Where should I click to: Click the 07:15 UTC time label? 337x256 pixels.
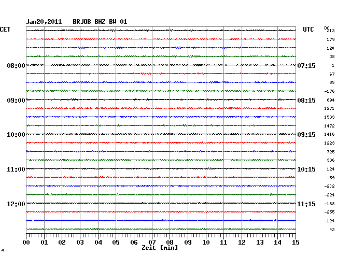pos(306,65)
